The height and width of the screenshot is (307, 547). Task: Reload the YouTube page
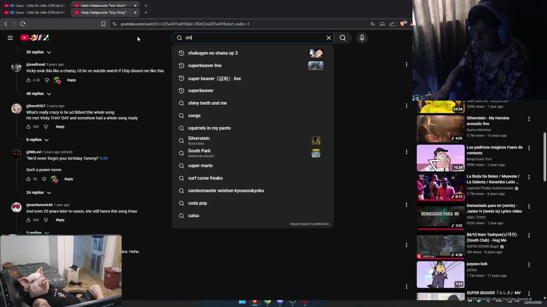point(23,24)
